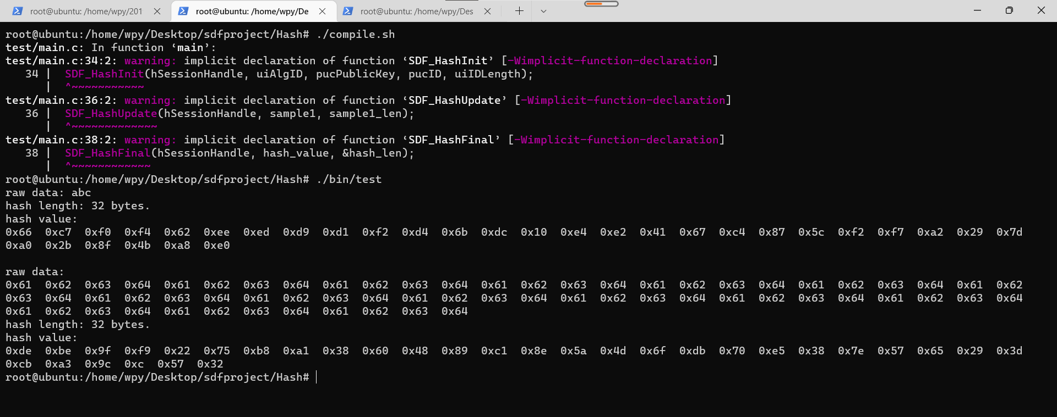Click "hash length: 32 bytes." below raw data: abc
The image size is (1057, 417).
(x=78, y=205)
